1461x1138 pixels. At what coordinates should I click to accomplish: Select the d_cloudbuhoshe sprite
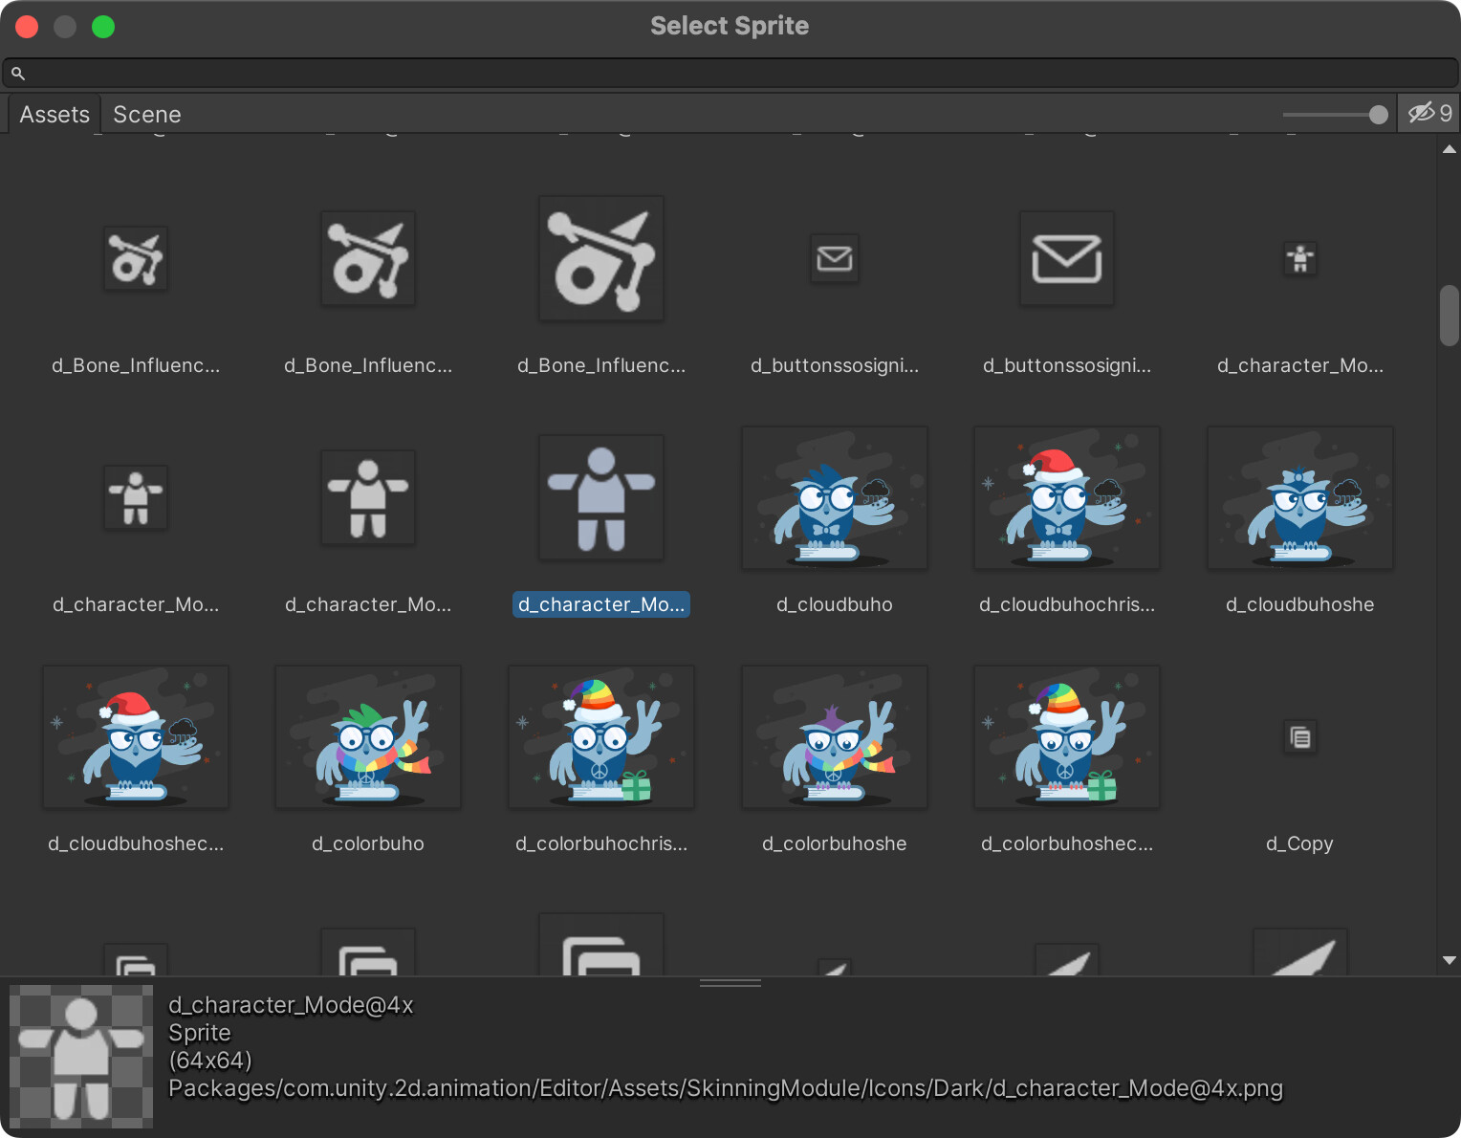pyautogui.click(x=1299, y=497)
